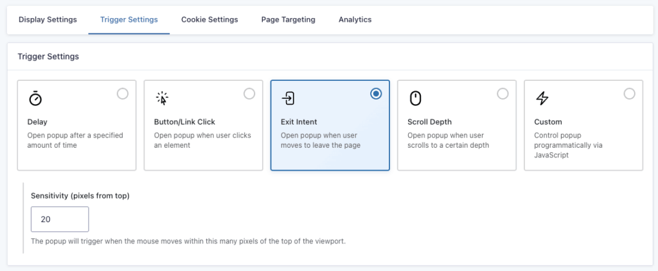The height and width of the screenshot is (271, 658).
Task: Focus the Sensitivity pixels input field
Action: [x=60, y=219]
